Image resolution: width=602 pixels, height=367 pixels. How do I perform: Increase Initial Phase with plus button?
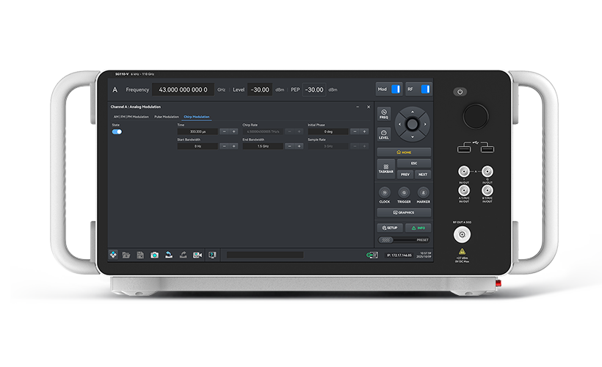click(365, 131)
